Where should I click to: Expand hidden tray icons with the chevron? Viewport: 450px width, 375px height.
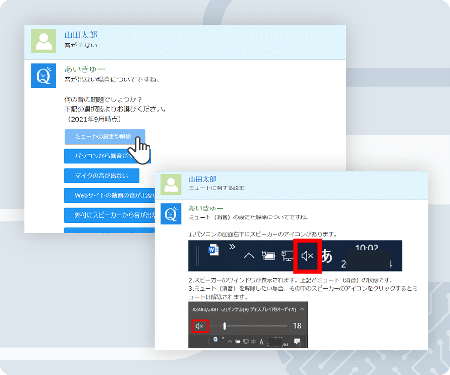[248, 255]
